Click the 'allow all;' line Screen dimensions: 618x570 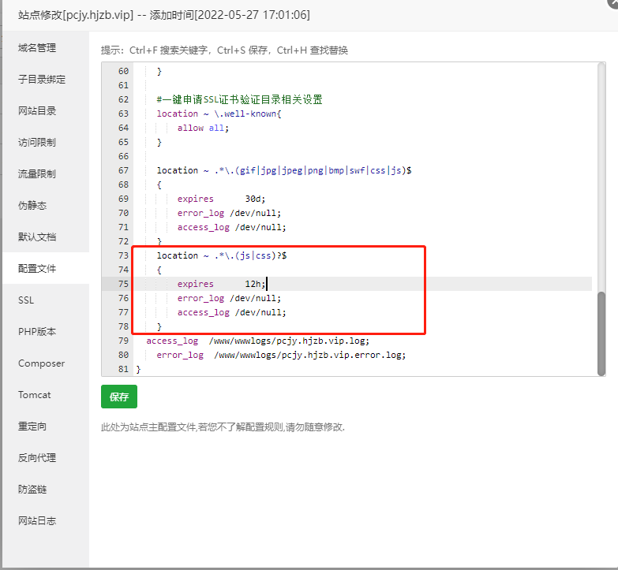203,128
